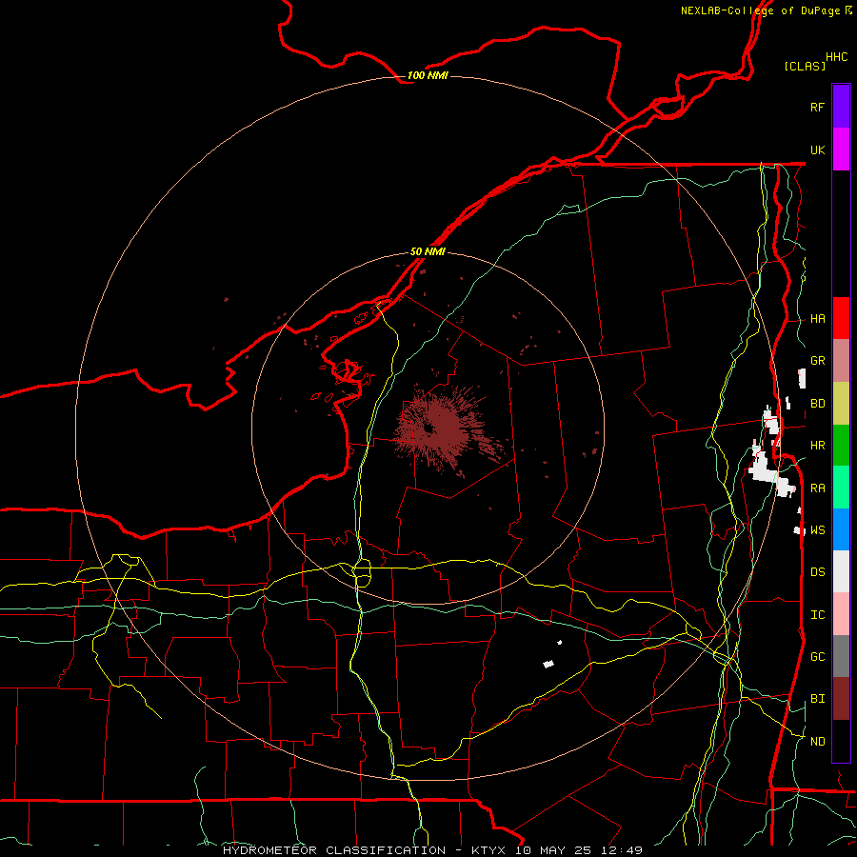Click the 'BI' legend label
Image resolution: width=857 pixels, height=857 pixels.
pyautogui.click(x=817, y=699)
